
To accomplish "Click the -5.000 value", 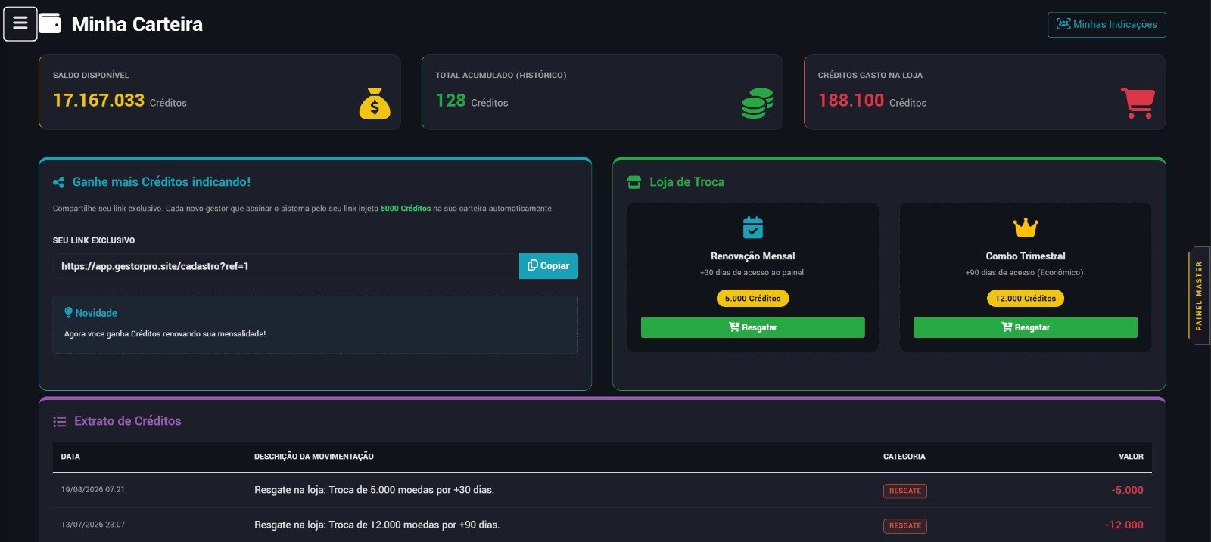I will pos(1127,490).
